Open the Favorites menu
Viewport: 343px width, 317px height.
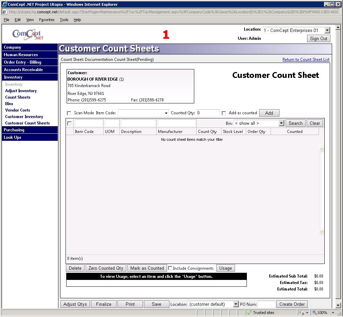[47, 20]
